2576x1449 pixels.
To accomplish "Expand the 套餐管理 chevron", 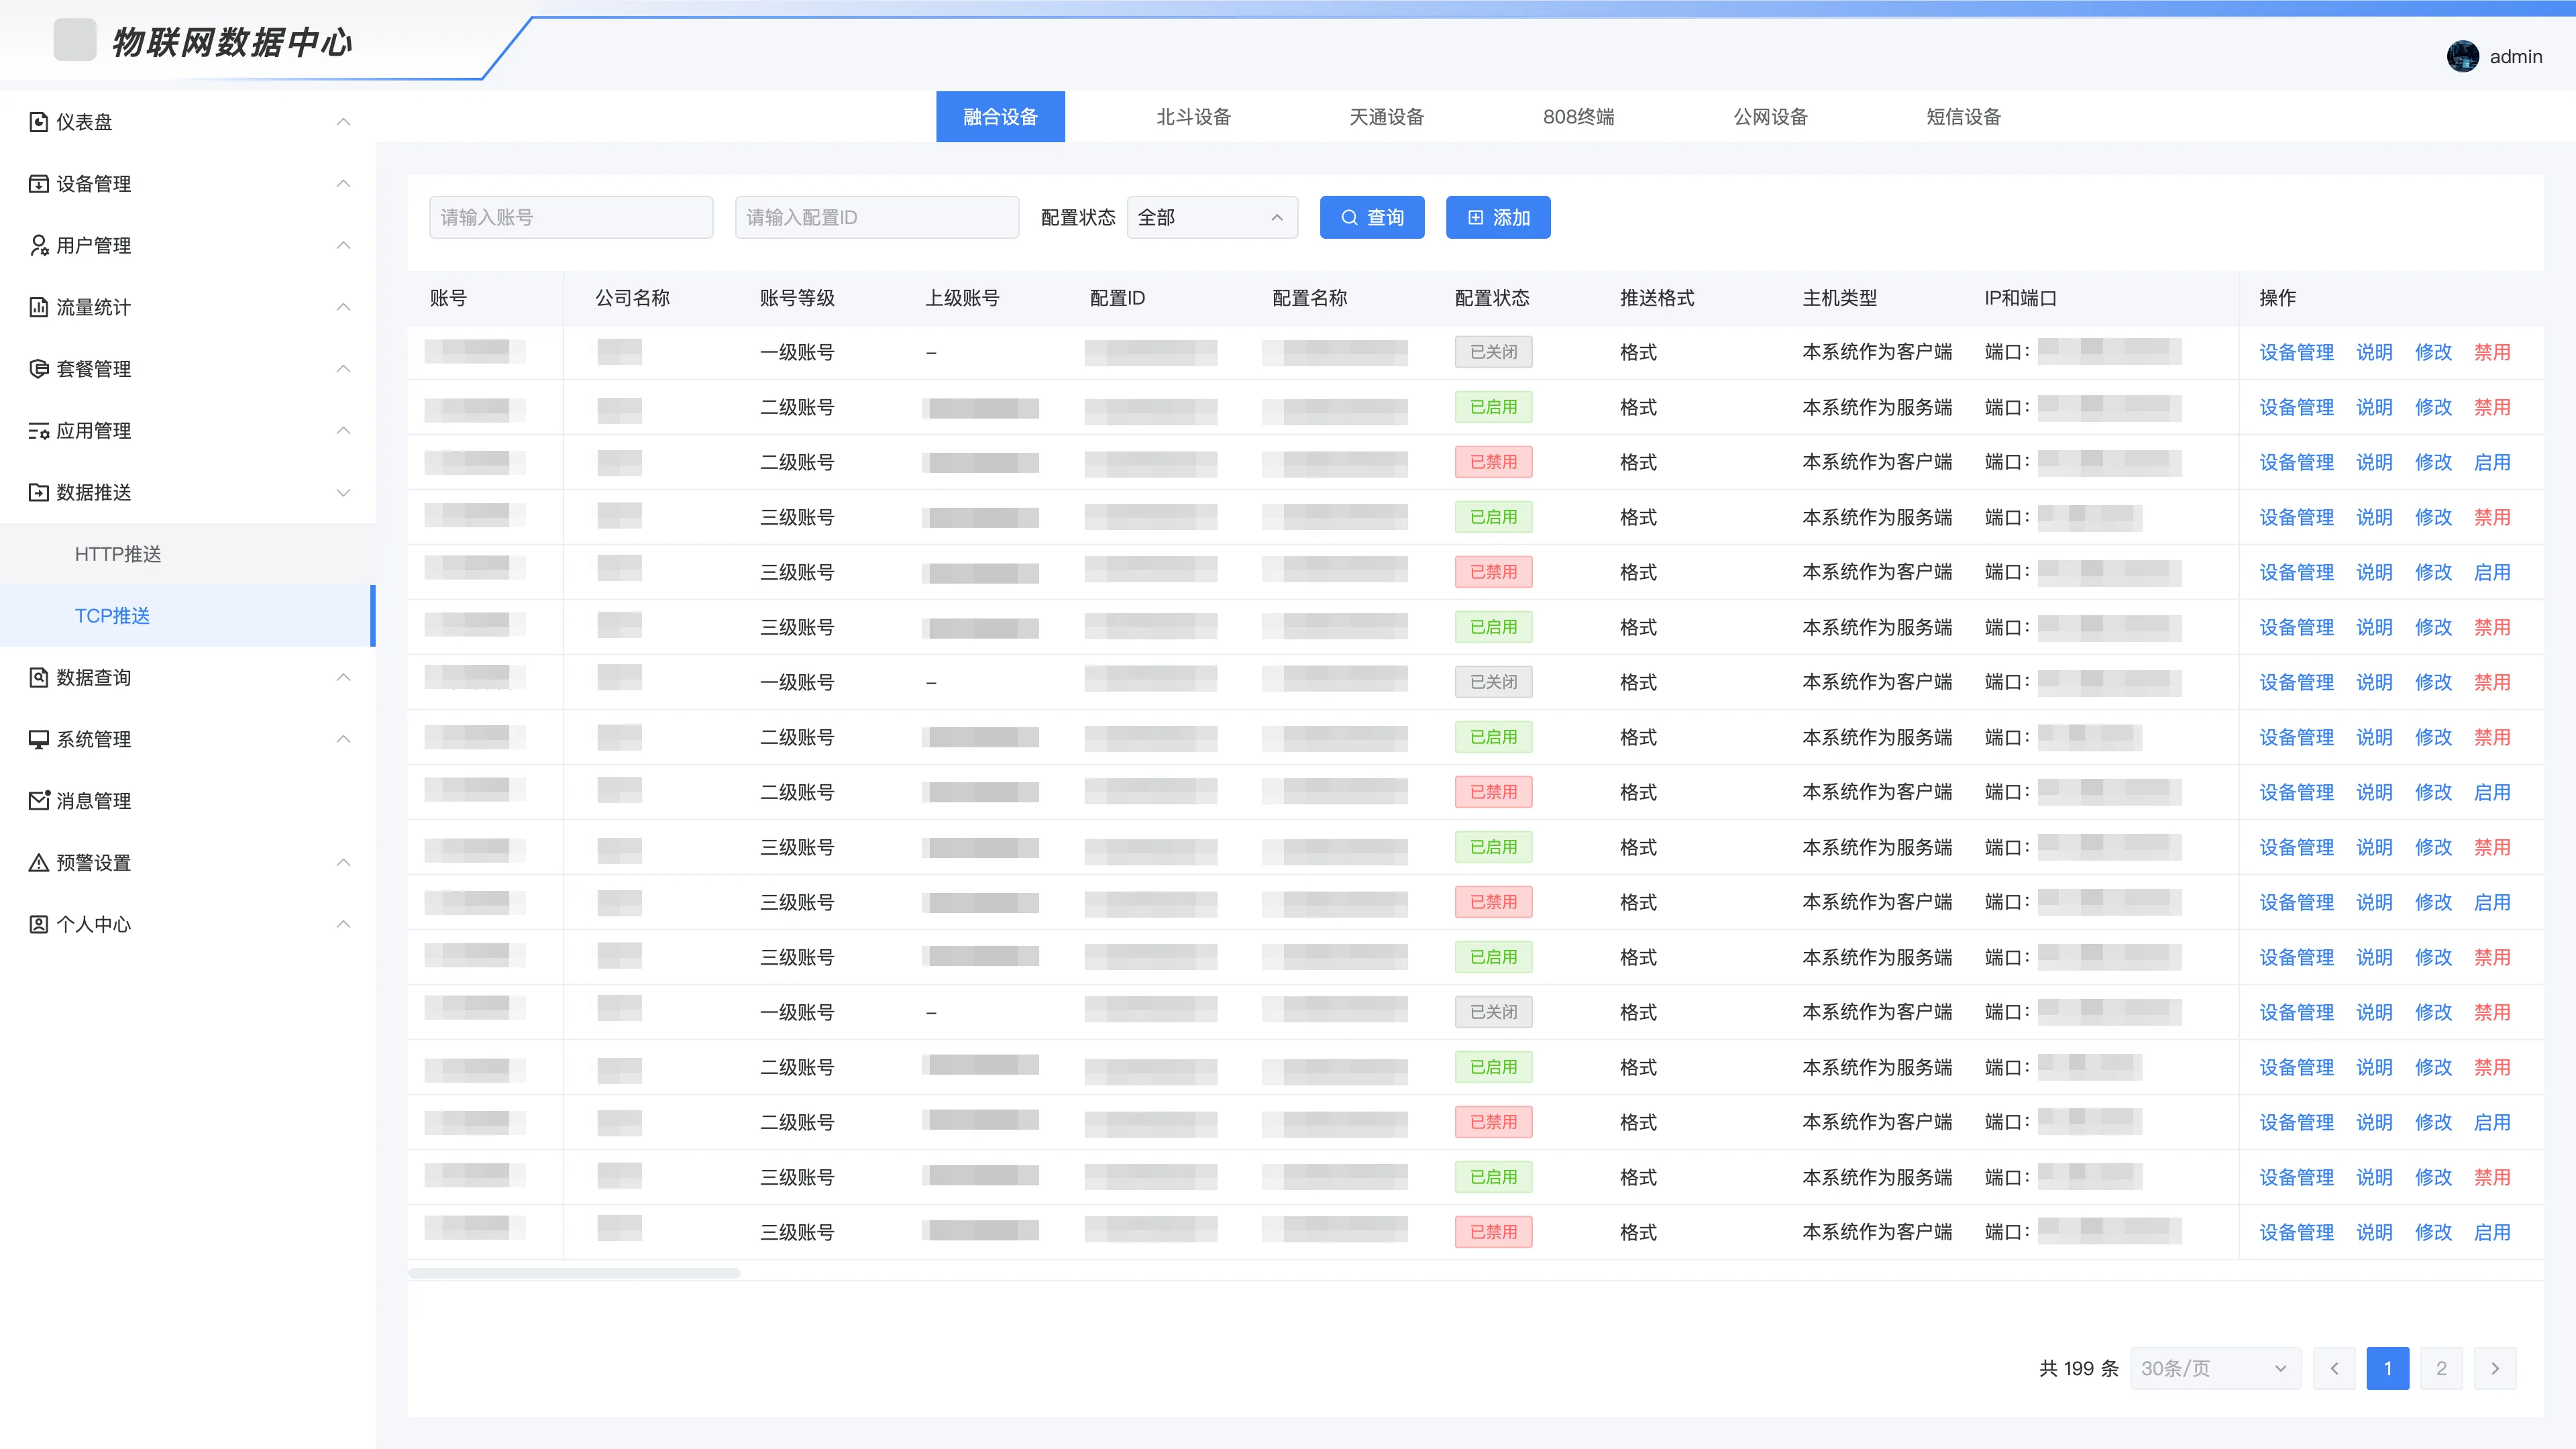I will [343, 369].
